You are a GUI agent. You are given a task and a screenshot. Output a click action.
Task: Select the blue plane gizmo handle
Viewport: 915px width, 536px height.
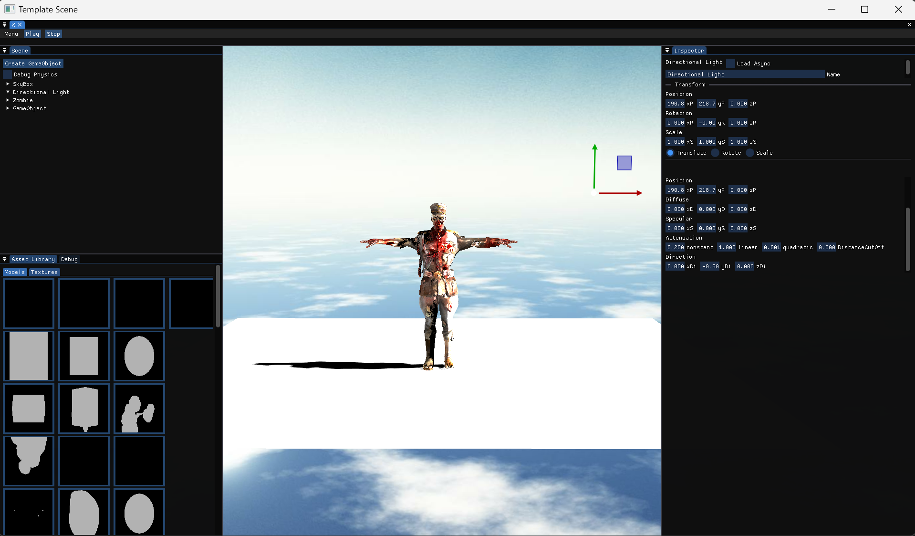(x=624, y=163)
